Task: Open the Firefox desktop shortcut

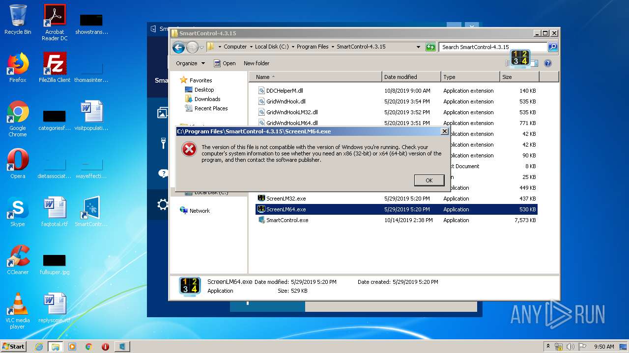Action: 18,68
